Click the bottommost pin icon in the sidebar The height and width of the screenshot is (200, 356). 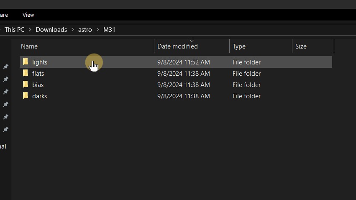(6, 130)
